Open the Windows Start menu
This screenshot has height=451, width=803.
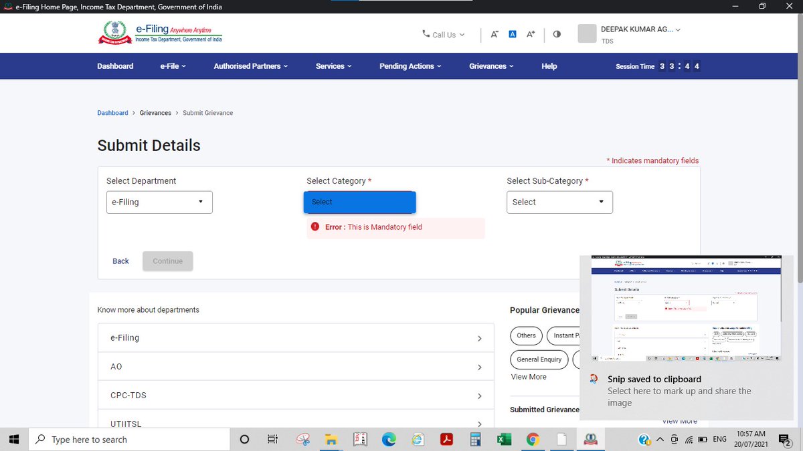click(14, 439)
